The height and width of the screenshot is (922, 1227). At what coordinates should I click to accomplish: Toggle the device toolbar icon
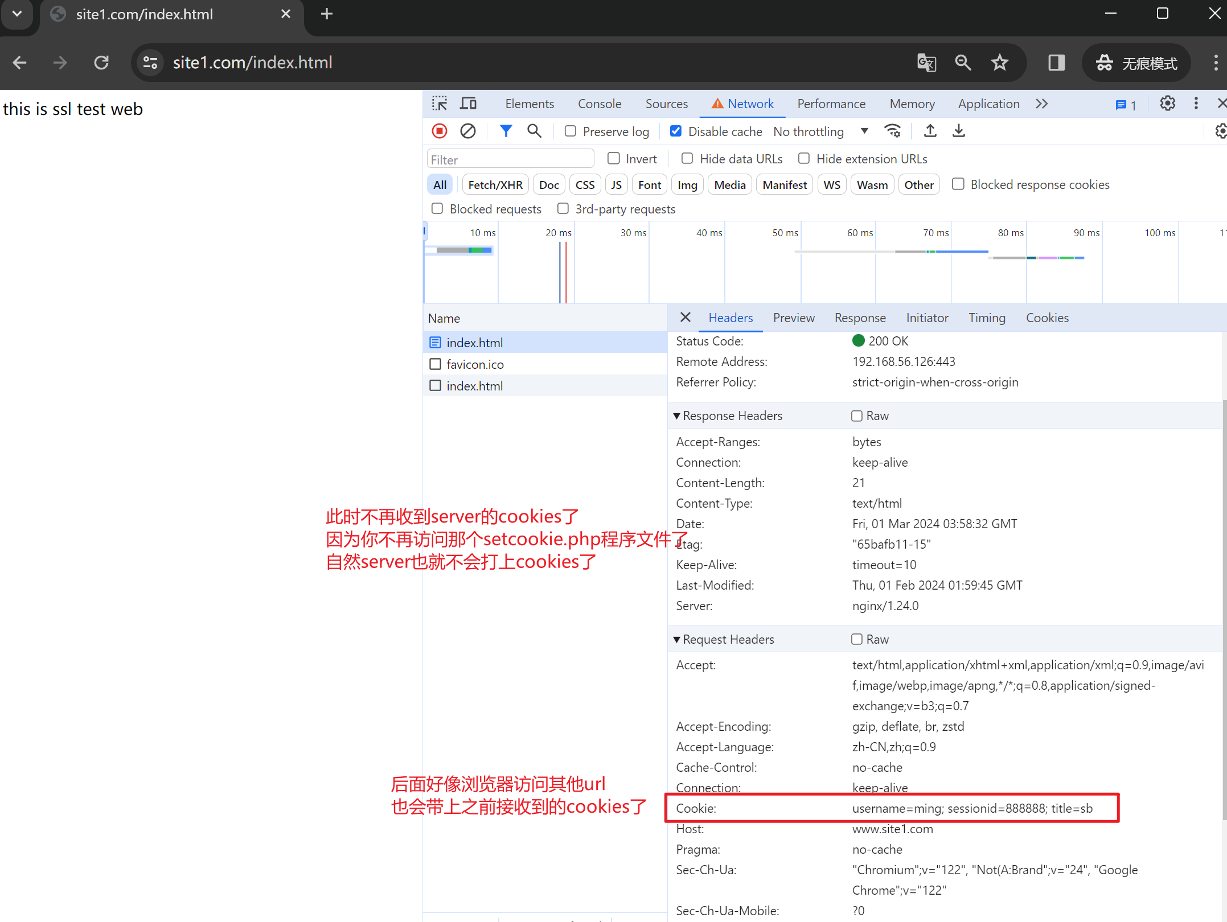tap(468, 104)
